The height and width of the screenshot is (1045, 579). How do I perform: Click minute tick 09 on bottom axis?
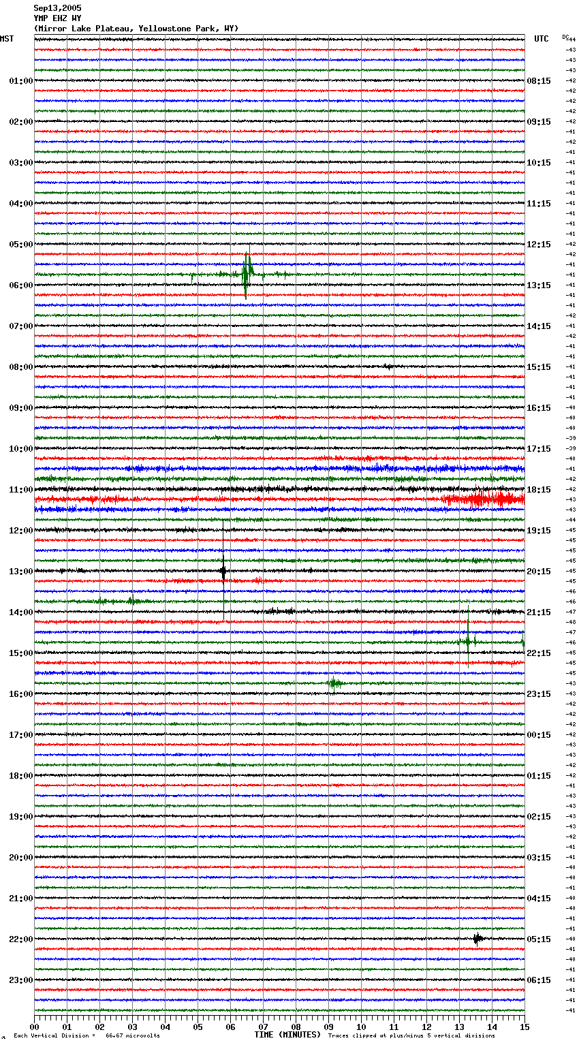(x=328, y=1027)
